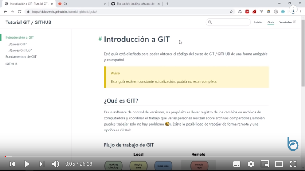Play the video

pos(27,164)
